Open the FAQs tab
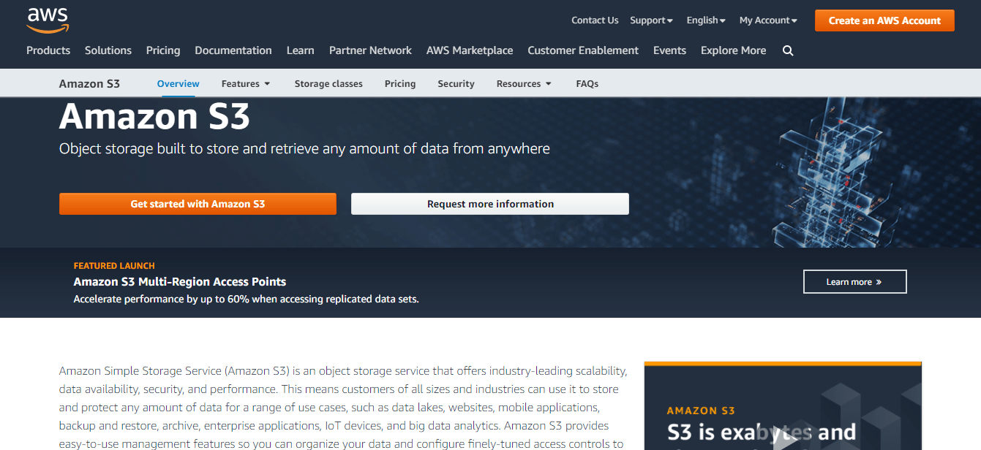Image resolution: width=981 pixels, height=450 pixels. click(x=587, y=84)
